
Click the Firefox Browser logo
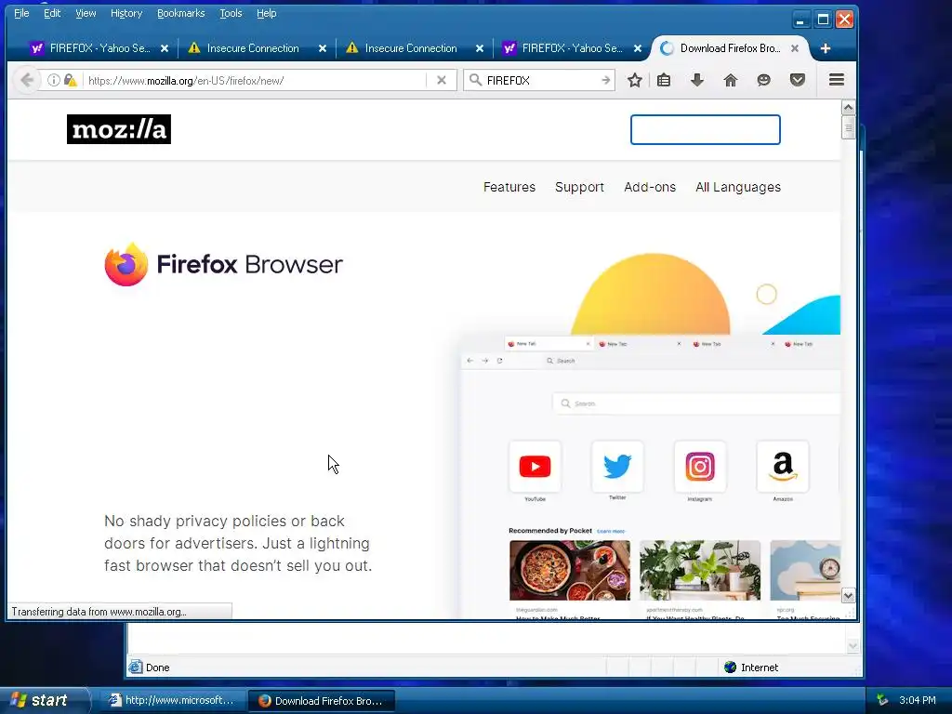(x=223, y=265)
